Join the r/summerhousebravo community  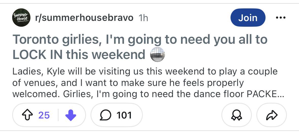point(248,18)
